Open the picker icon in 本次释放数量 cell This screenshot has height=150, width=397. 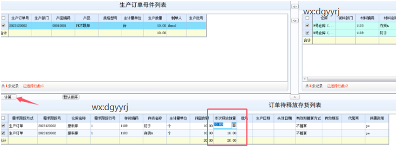pos(234,125)
